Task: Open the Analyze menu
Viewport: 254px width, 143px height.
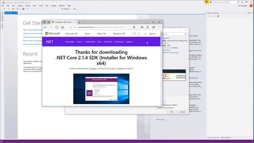Action: coord(54,6)
